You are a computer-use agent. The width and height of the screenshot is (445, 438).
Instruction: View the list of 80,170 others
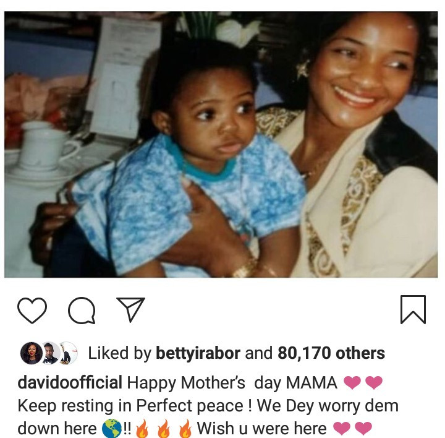coord(331,353)
